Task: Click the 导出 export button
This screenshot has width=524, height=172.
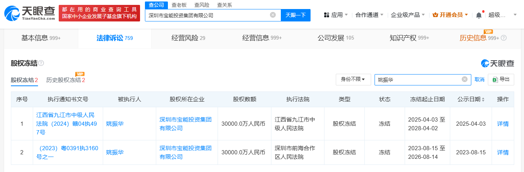Action: click(501, 79)
